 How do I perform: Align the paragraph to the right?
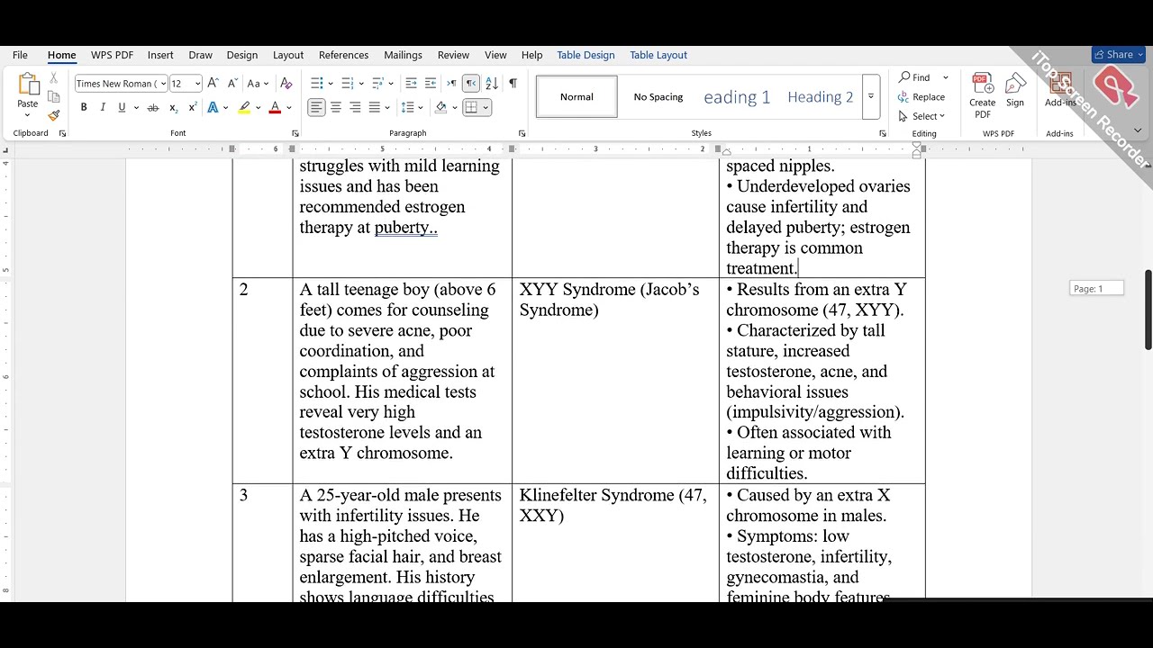click(355, 108)
